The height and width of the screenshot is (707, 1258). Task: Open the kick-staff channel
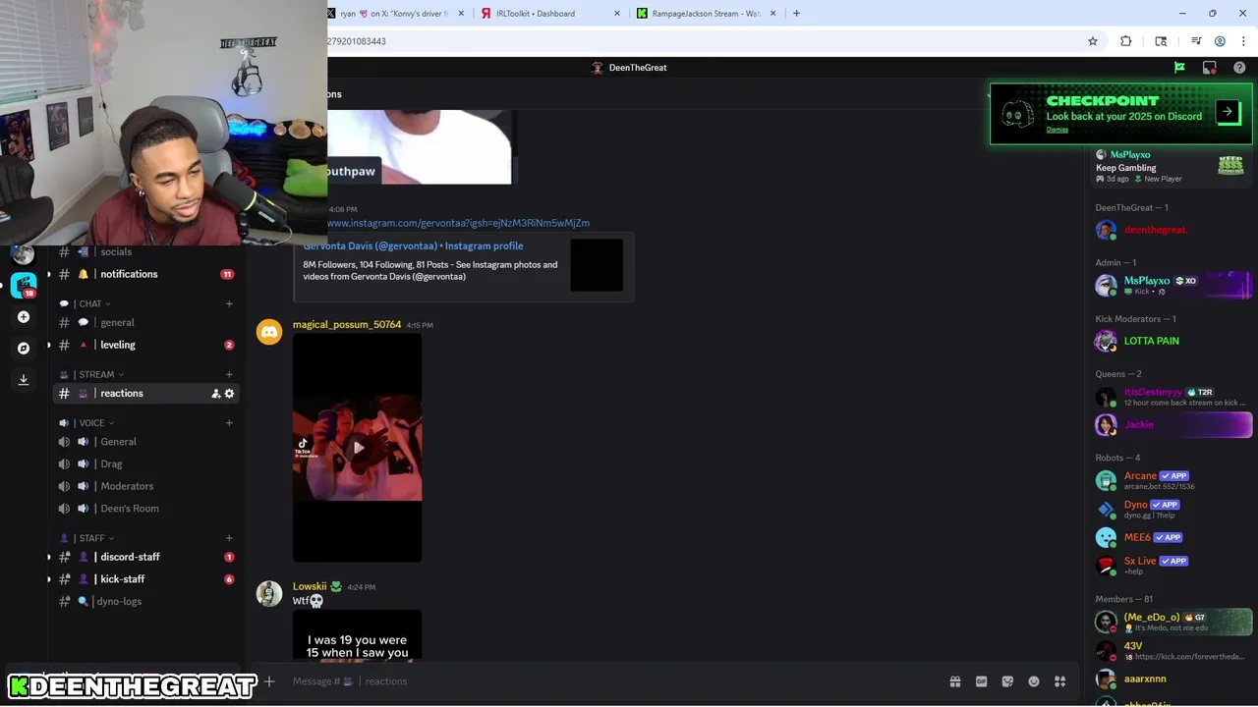[146, 579]
